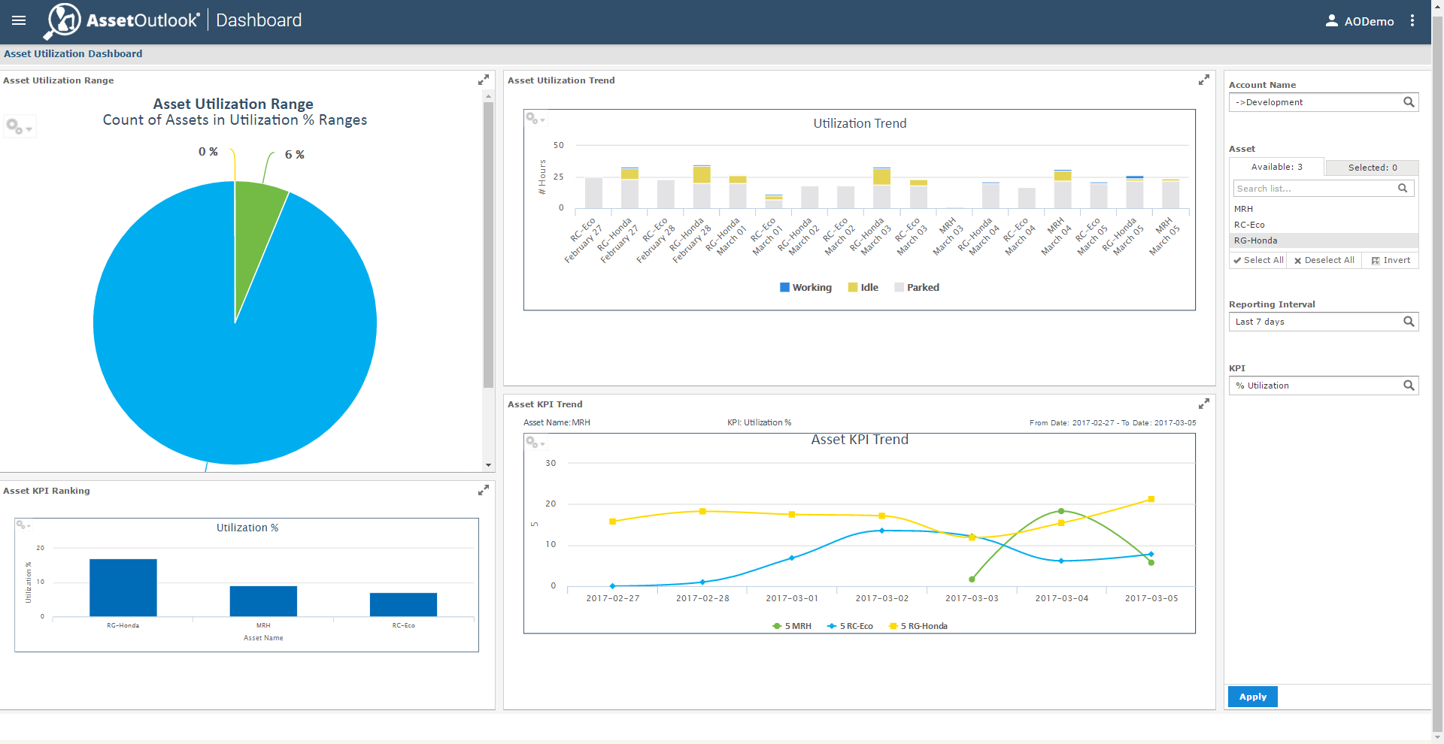Open the AODemo user account menu
The width and height of the screenshot is (1444, 744).
pos(1359,21)
